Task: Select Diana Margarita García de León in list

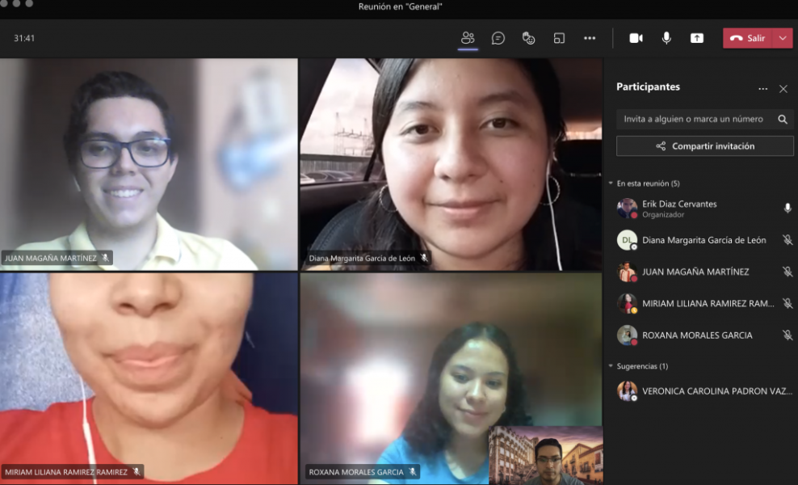Action: tap(703, 240)
